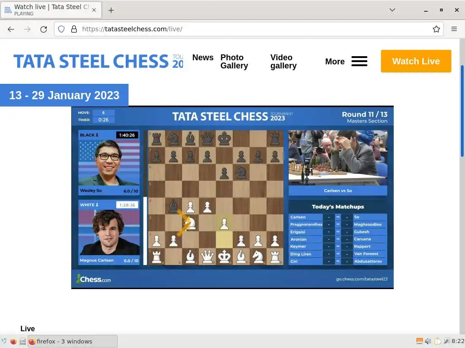The image size is (465, 348).
Task: Click the white queen on d1
Action: click(x=207, y=257)
